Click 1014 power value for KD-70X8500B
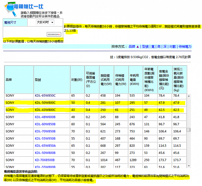Viewport: 202px width, 186px height. tap(104, 160)
